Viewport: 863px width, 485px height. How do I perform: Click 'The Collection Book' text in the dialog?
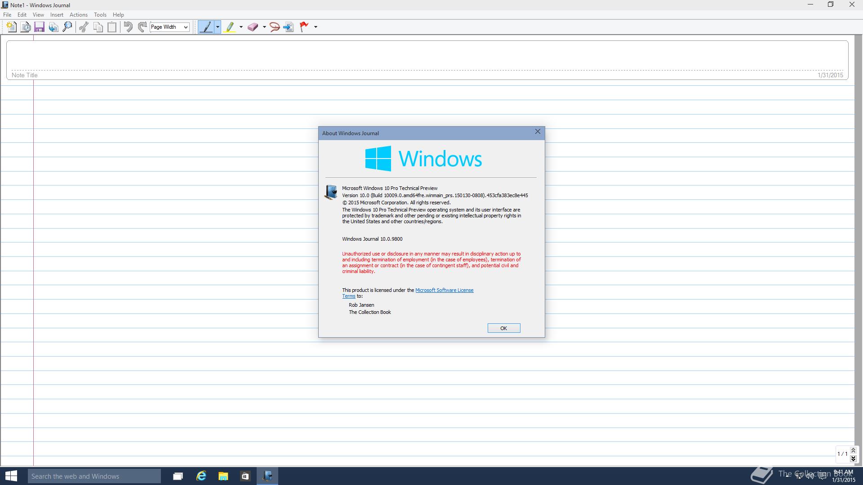[370, 312]
